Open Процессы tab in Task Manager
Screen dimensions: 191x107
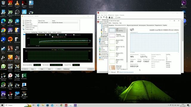pyautogui.click(x=111, y=25)
